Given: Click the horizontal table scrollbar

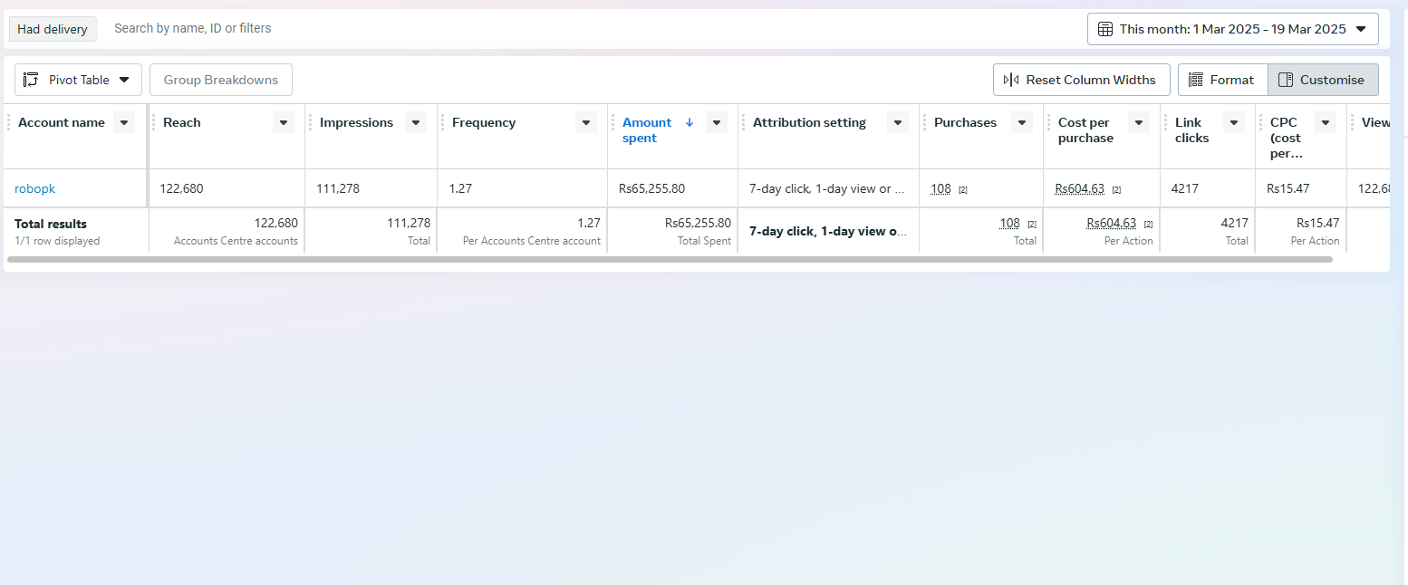Looking at the screenshot, I should (670, 259).
